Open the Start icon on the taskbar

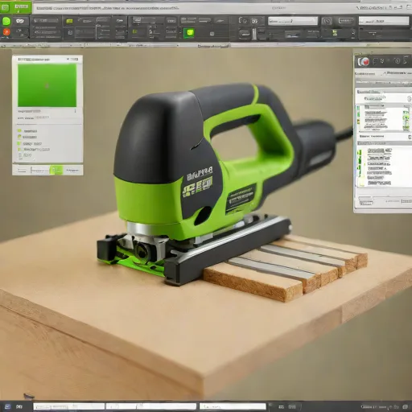coord(7,406)
